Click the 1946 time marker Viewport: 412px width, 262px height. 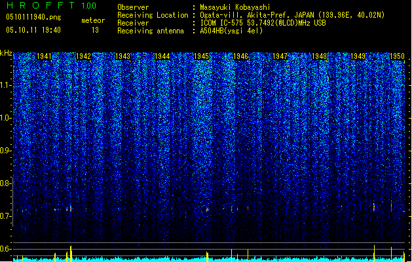click(240, 56)
